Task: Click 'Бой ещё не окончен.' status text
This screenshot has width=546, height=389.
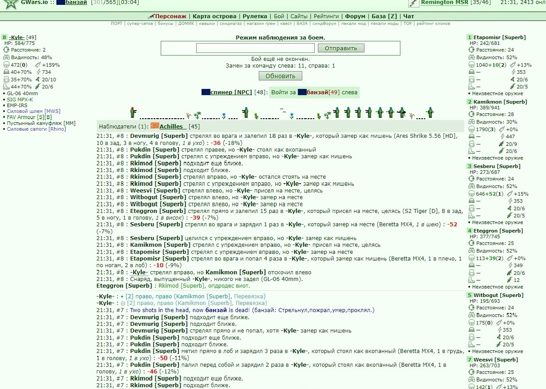Action: (x=281, y=59)
